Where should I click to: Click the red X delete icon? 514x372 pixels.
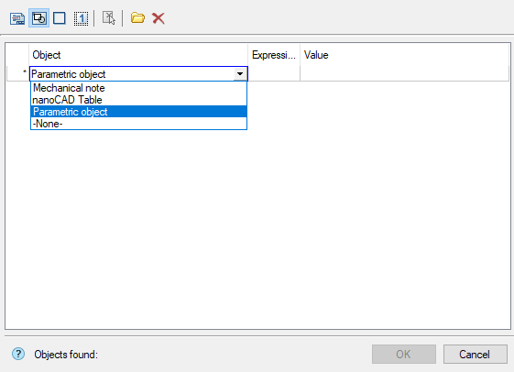[x=159, y=18]
